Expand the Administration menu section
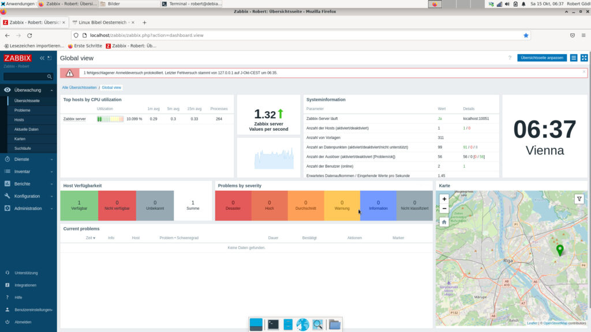 tap(28, 209)
